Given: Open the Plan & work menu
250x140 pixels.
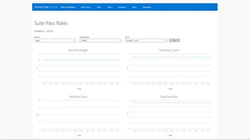Looking at the screenshot, I should point(86,7).
